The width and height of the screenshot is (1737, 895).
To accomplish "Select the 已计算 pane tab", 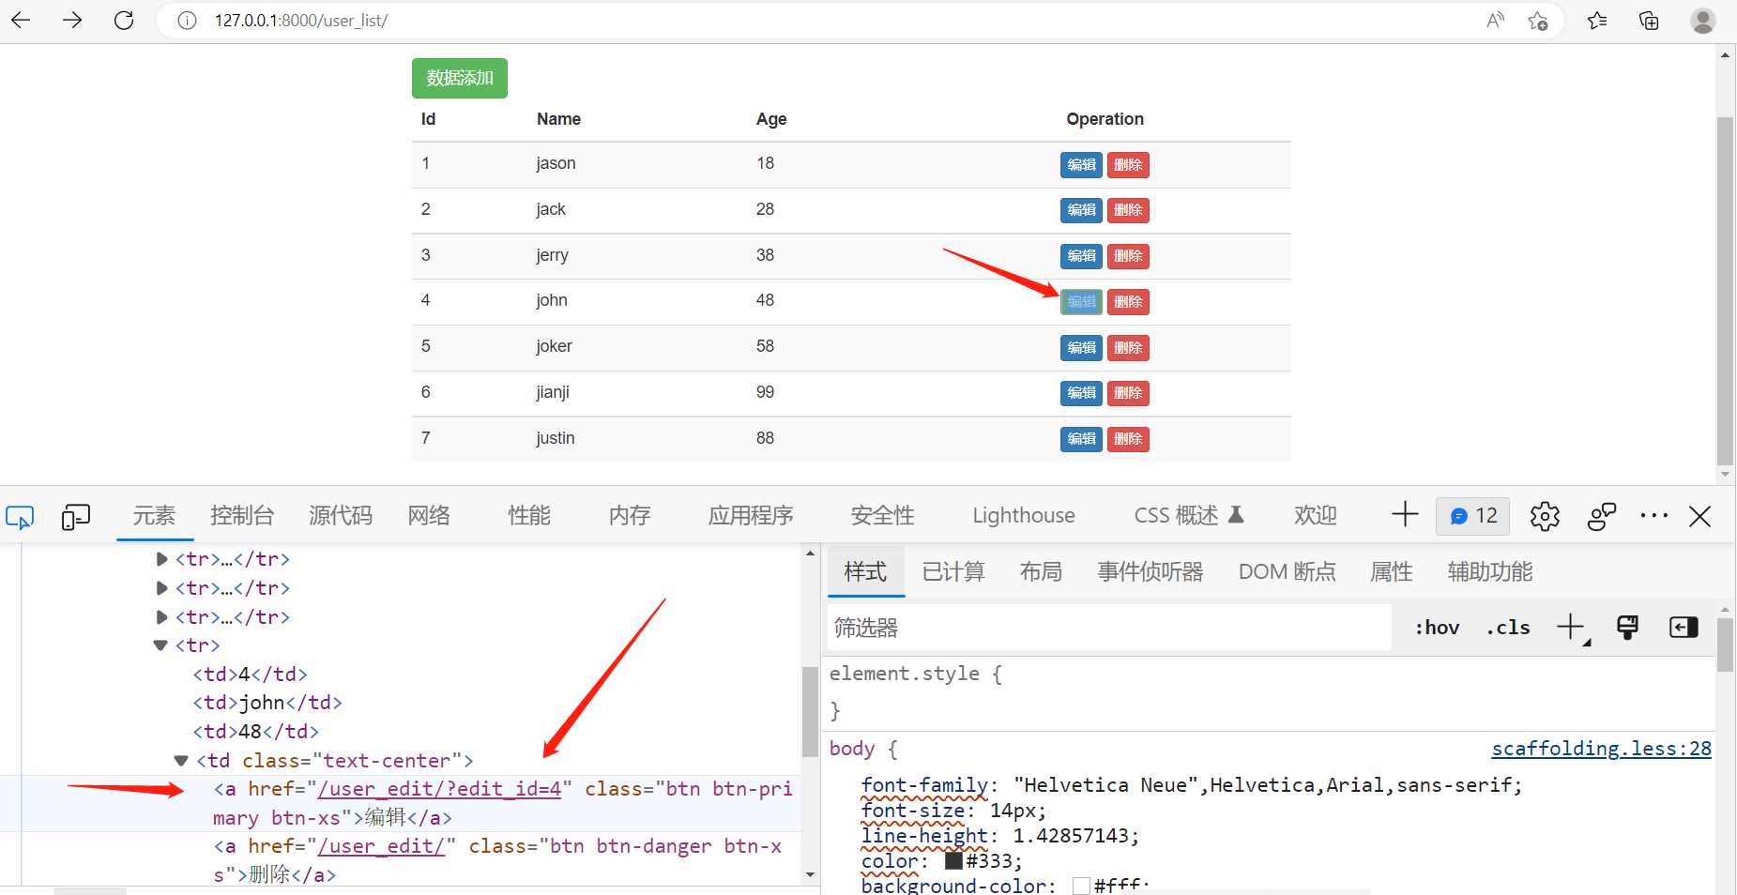I will tap(953, 572).
